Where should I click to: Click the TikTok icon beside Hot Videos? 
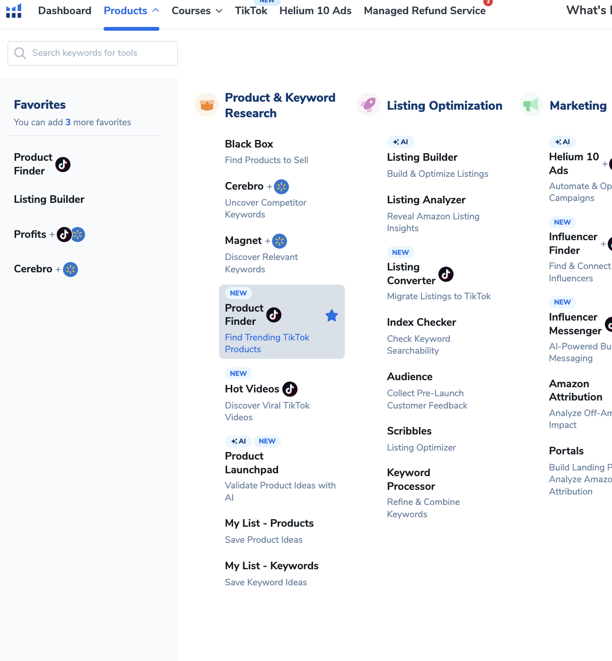tap(290, 389)
